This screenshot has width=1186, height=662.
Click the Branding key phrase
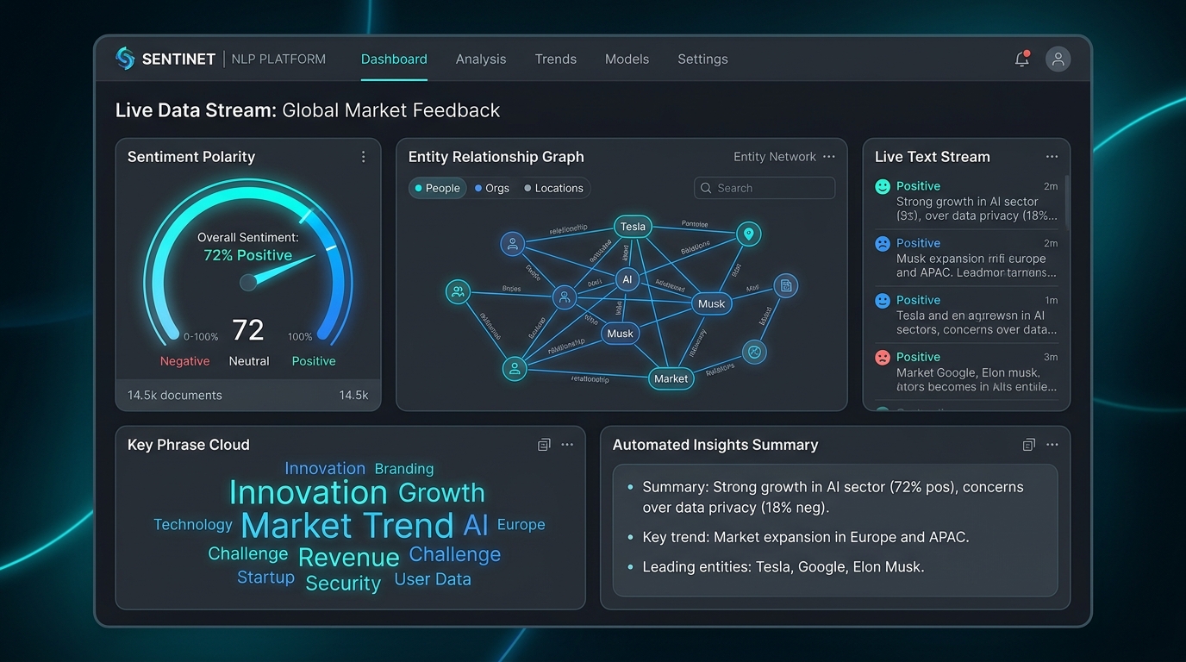404,469
